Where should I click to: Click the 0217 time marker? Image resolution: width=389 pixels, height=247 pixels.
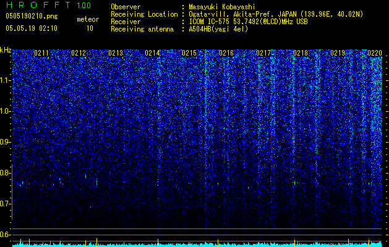[263, 53]
